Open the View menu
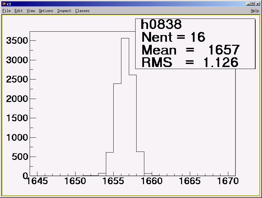 point(31,11)
